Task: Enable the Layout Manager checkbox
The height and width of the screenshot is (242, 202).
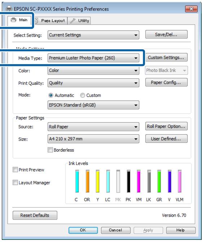Action: (x=15, y=183)
